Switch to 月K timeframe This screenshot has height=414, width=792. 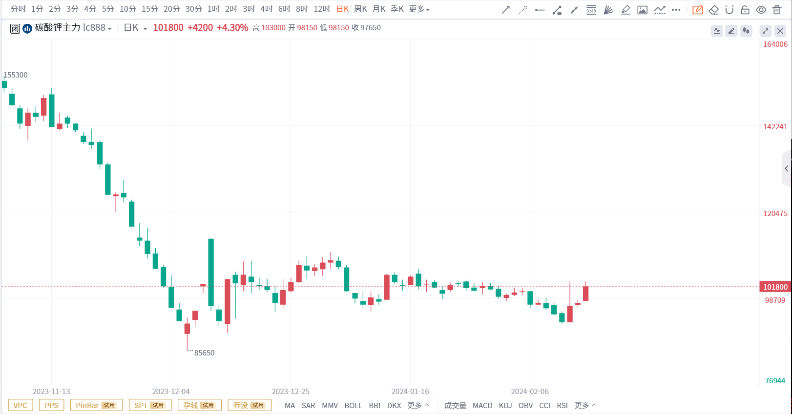point(379,9)
